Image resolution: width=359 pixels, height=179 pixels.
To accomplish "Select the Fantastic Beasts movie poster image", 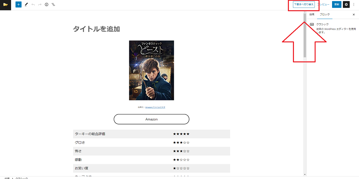I will [x=151, y=70].
